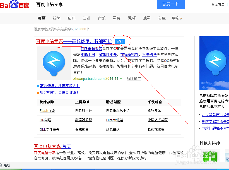Click the search input field
Viewport: 229px width, 170px height.
tap(95, 4)
